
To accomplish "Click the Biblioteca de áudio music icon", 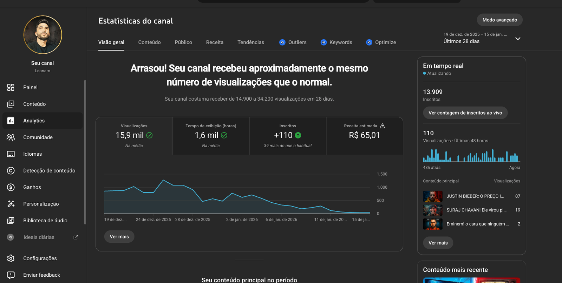I will (x=11, y=221).
